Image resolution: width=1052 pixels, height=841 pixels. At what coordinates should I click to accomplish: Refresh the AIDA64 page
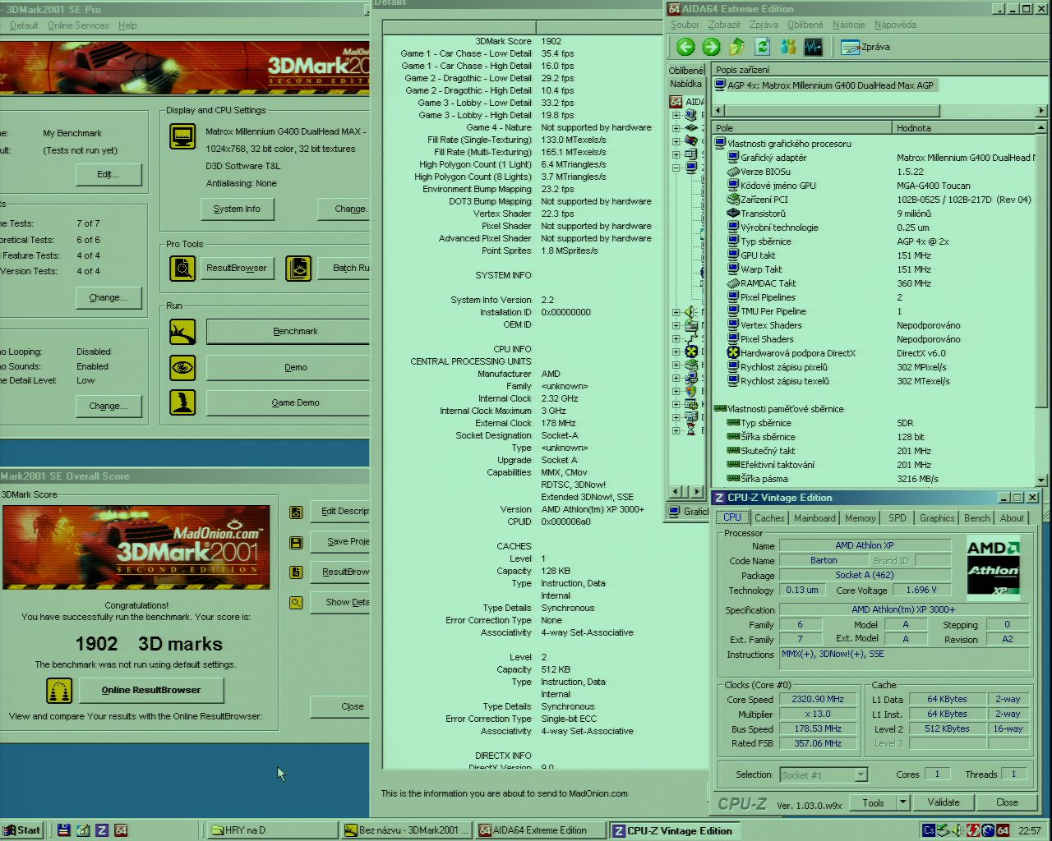pos(763,47)
